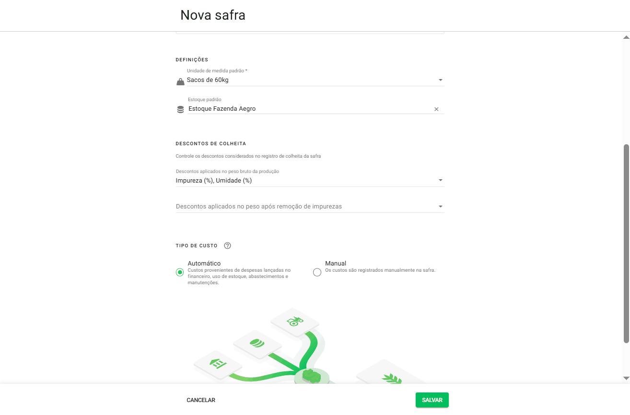This screenshot has height=415, width=630.
Task: Click the Impureza (%), Umidade (%) field
Action: [288, 180]
